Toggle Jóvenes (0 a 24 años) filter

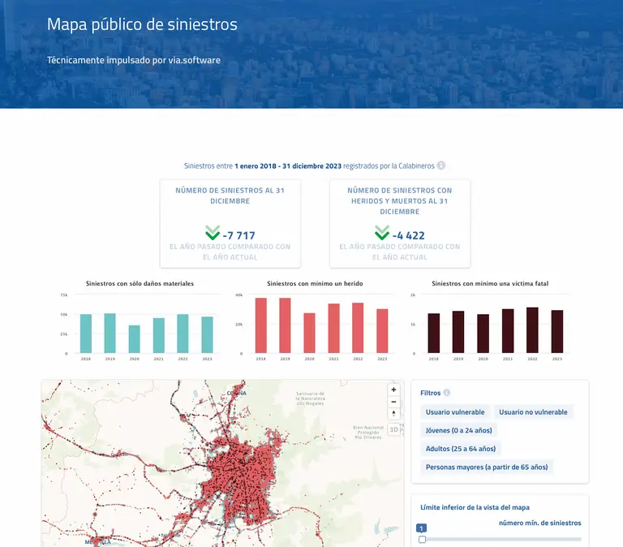pos(458,430)
